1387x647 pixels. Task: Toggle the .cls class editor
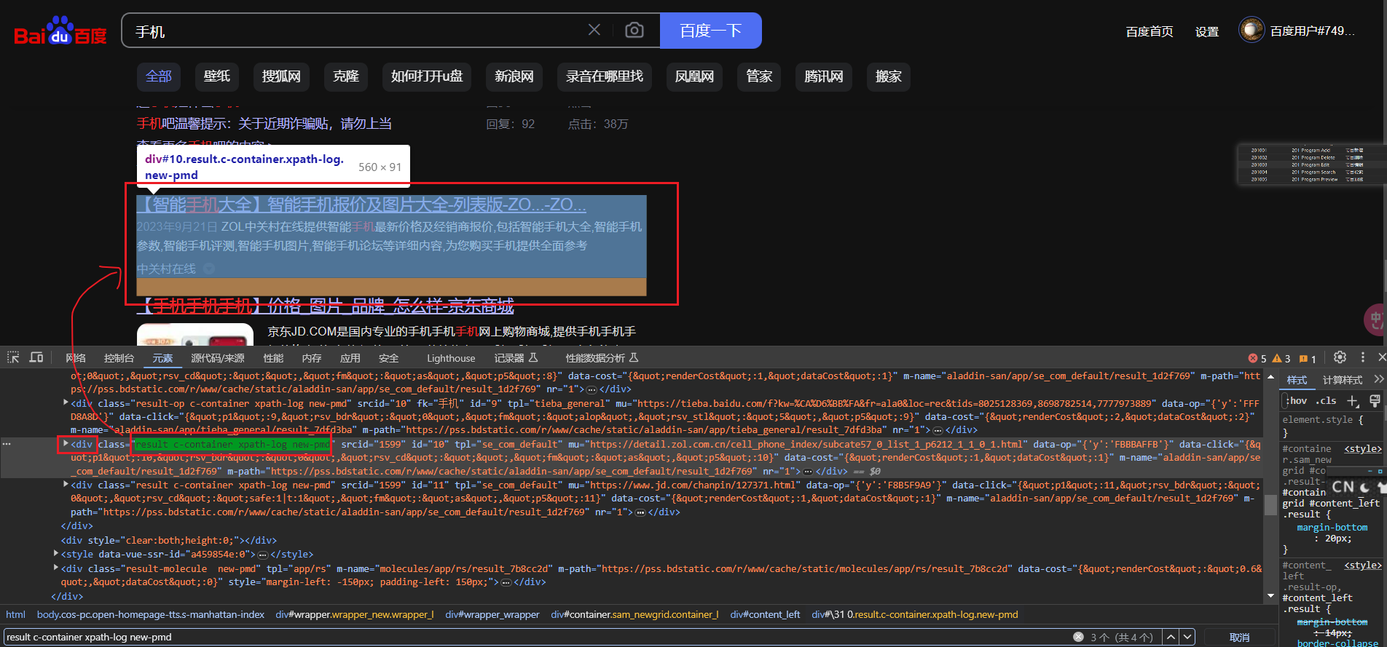[1326, 401]
